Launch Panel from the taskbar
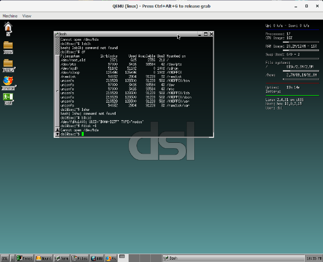This screenshot has height=262, width=323. (24, 258)
